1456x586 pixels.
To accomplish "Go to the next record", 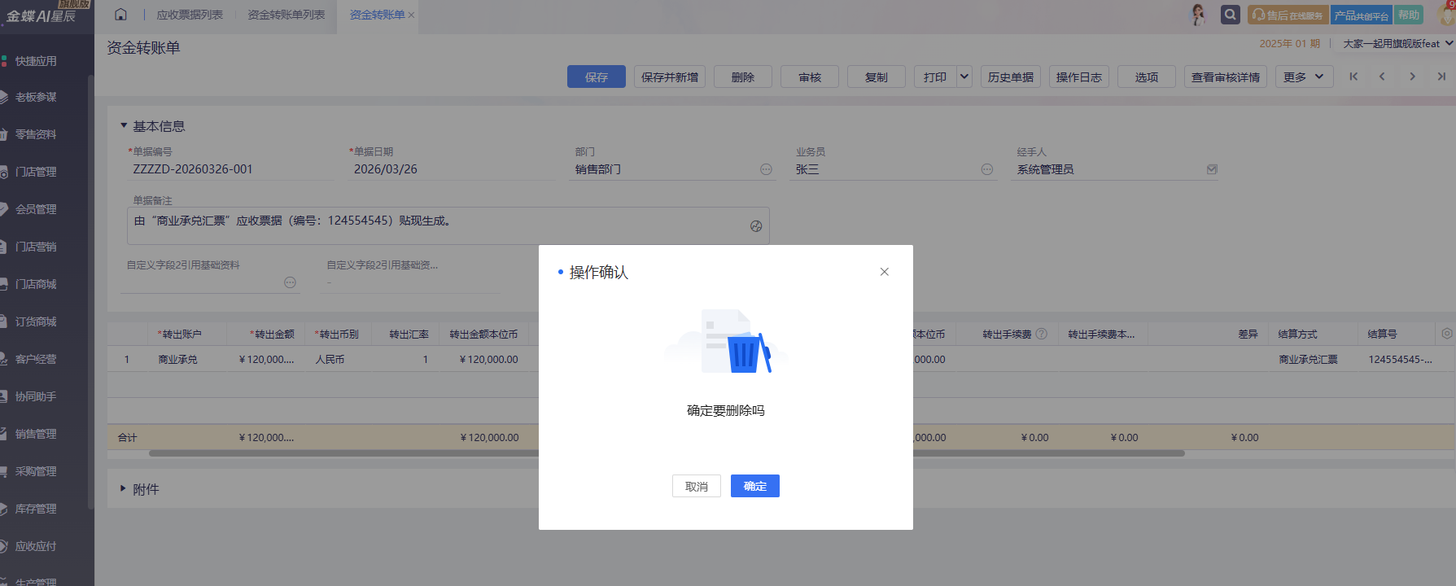I will [1412, 77].
